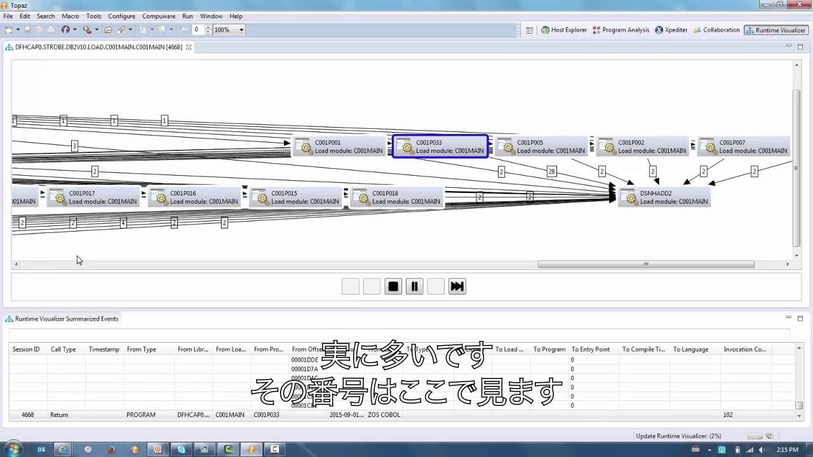Close the DFHCAP0.STROBE editor tab

pyautogui.click(x=189, y=47)
